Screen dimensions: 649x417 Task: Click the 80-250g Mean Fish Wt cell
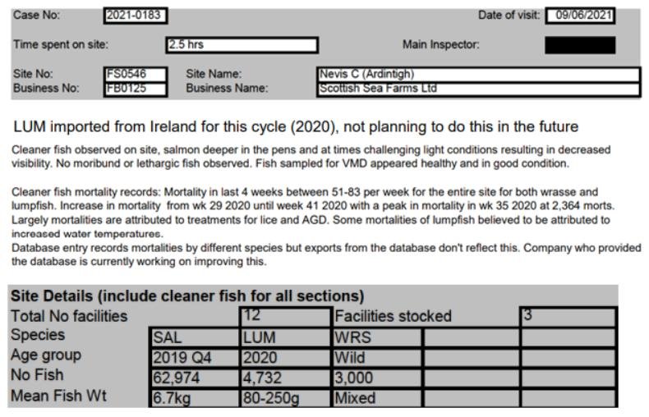285,399
